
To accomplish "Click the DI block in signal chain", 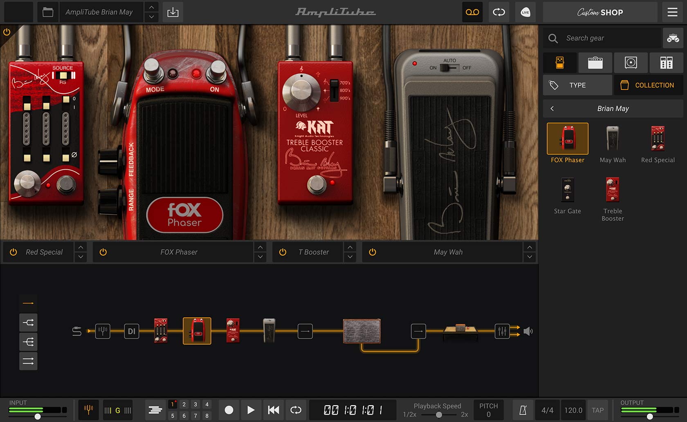I will point(131,331).
